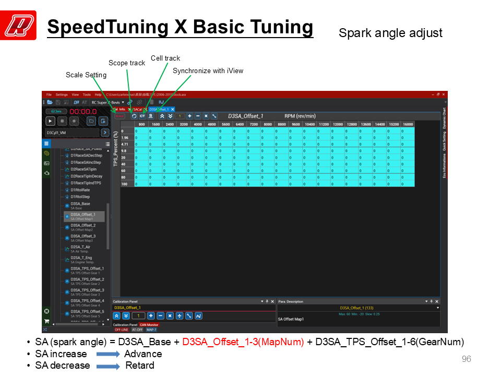501x376 pixels.
Task: Switch to the D3SA_Offset_1 tab
Action: coord(159,109)
